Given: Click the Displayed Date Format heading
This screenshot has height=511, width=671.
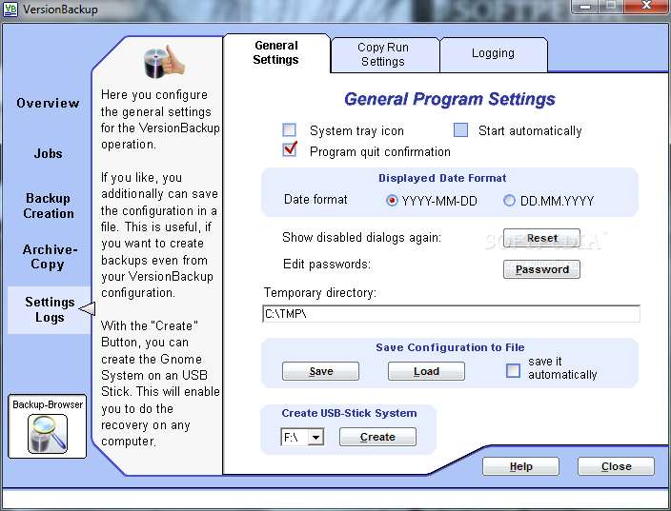Looking at the screenshot, I should (442, 178).
